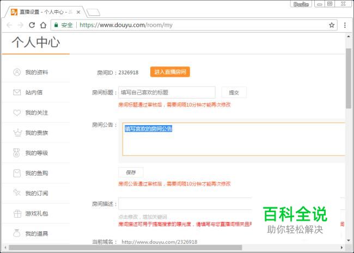Screen dimensions: 354x253
Task: Close the 直播设置 browser tab
Action: click(78, 12)
